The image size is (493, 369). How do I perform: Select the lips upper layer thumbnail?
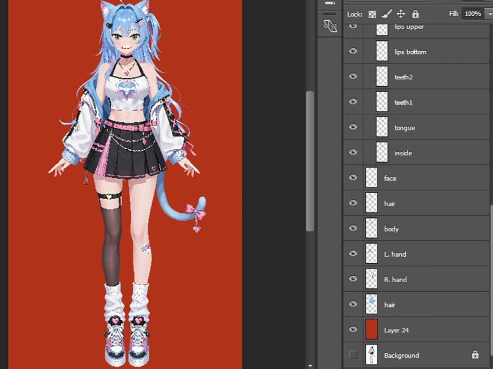click(382, 29)
